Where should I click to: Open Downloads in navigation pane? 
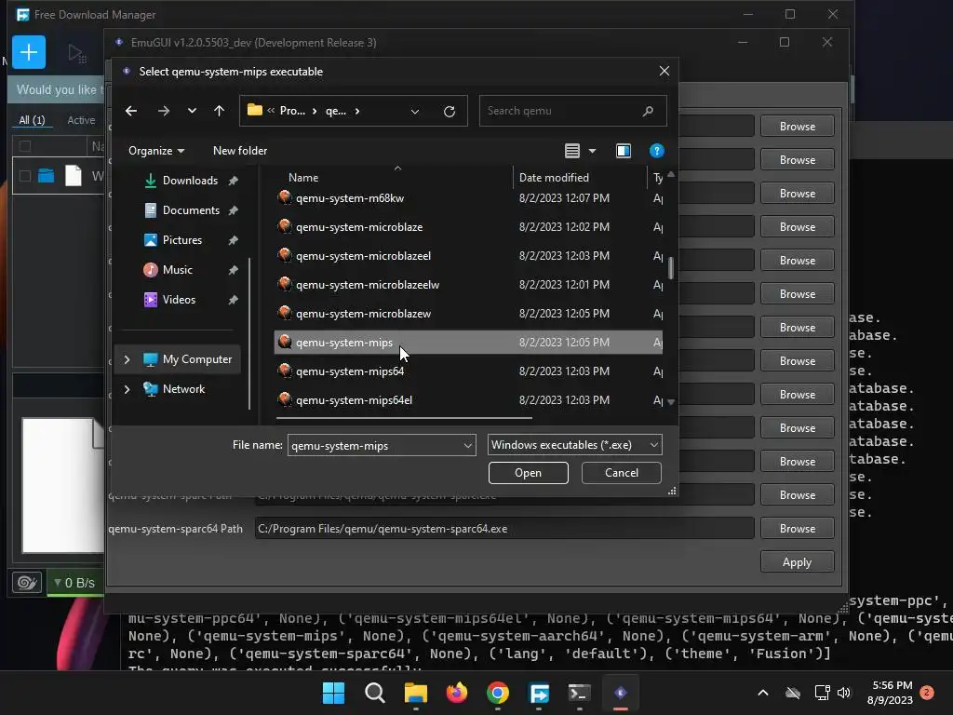pyautogui.click(x=190, y=181)
